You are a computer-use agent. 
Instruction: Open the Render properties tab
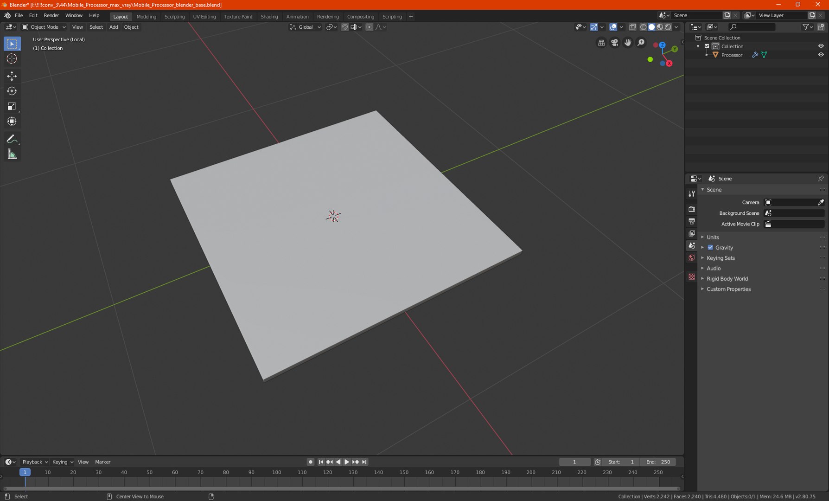pos(692,209)
